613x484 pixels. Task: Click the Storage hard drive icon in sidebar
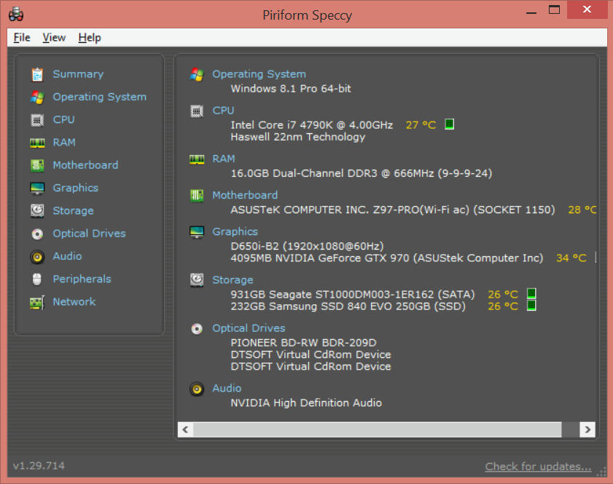(x=37, y=211)
